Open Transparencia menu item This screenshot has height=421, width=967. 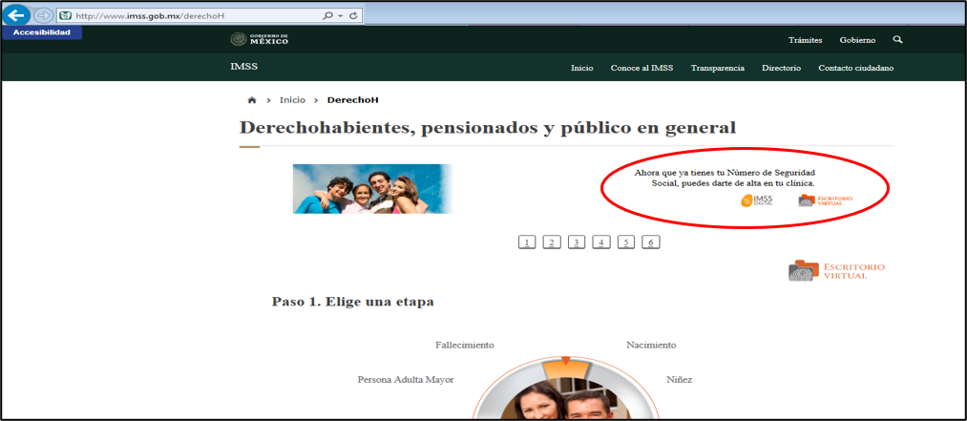tap(717, 68)
